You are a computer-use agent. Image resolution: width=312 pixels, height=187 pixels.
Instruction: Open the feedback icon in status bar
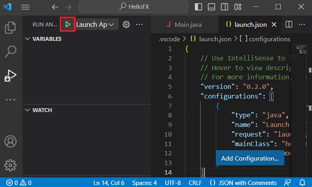coord(288,183)
